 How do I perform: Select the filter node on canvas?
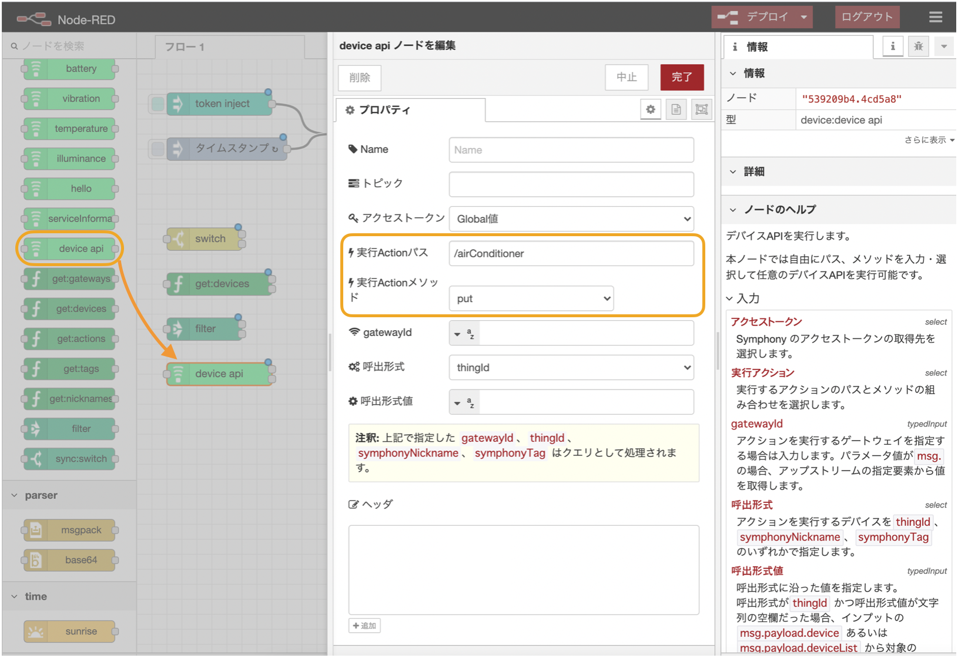point(205,329)
